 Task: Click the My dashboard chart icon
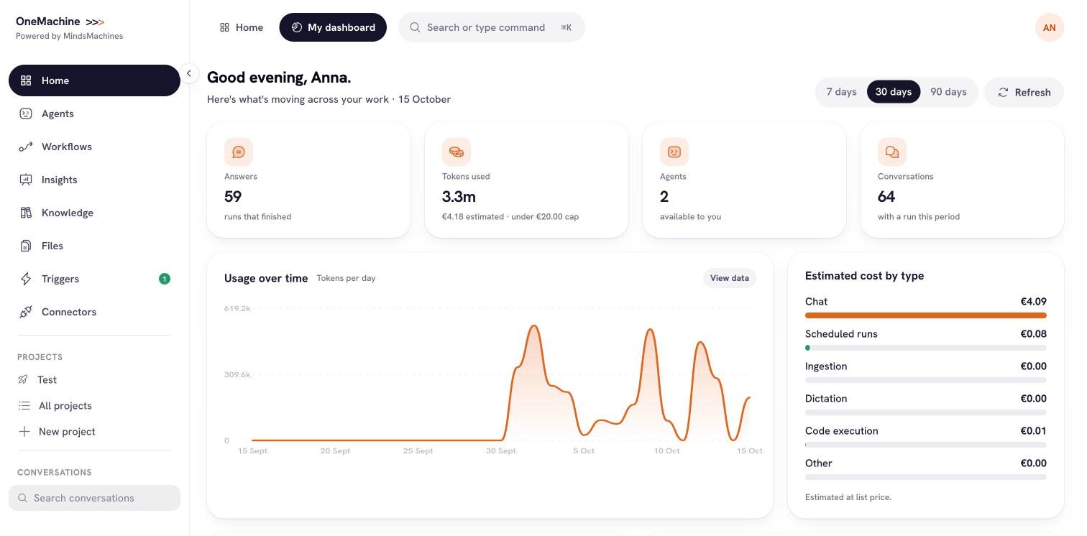[x=296, y=27]
